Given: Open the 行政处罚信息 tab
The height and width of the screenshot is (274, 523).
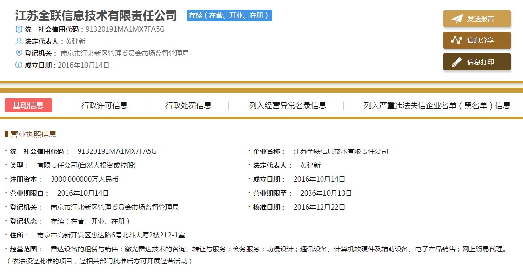Looking at the screenshot, I should pos(188,105).
